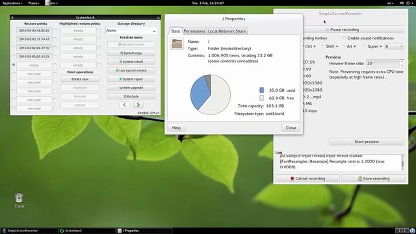The height and width of the screenshot is (234, 416).
Task: Click the blue used-space color swatch
Action: (261, 90)
